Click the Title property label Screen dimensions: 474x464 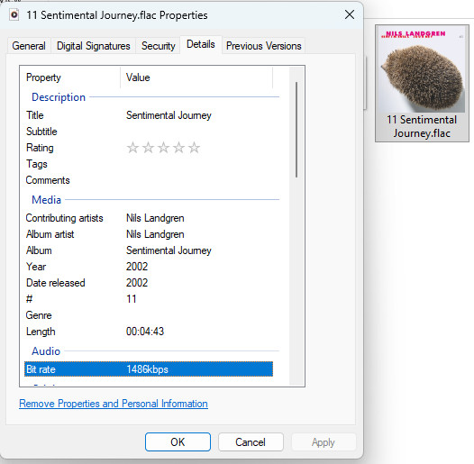coord(35,115)
